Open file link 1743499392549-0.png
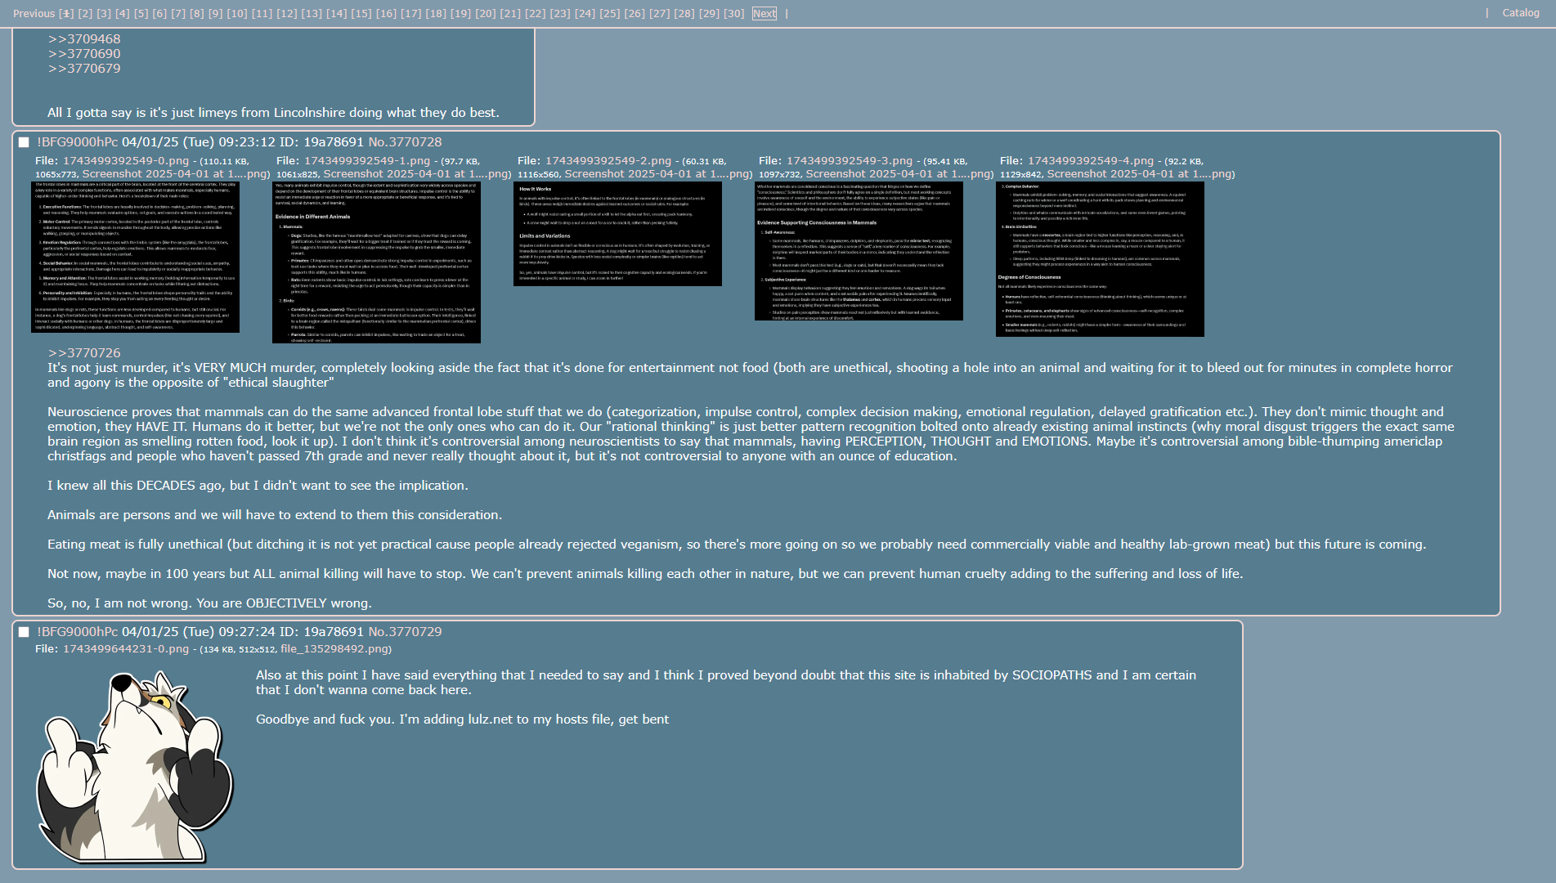Image resolution: width=1556 pixels, height=883 pixels. tap(126, 161)
